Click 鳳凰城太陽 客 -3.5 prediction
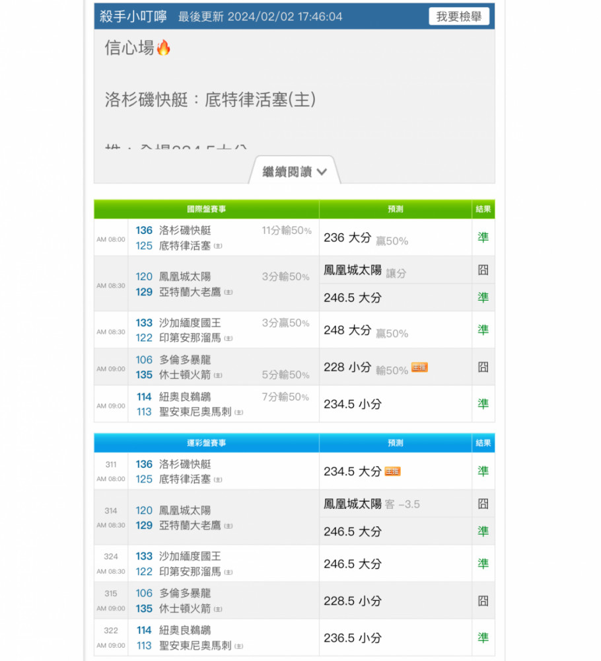The width and height of the screenshot is (601, 661). click(x=371, y=504)
